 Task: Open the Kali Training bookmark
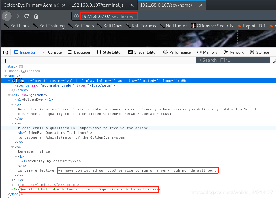click(49, 26)
